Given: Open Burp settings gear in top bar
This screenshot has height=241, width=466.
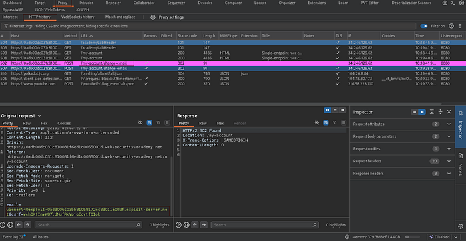Looking at the screenshot, I should click(x=461, y=3).
